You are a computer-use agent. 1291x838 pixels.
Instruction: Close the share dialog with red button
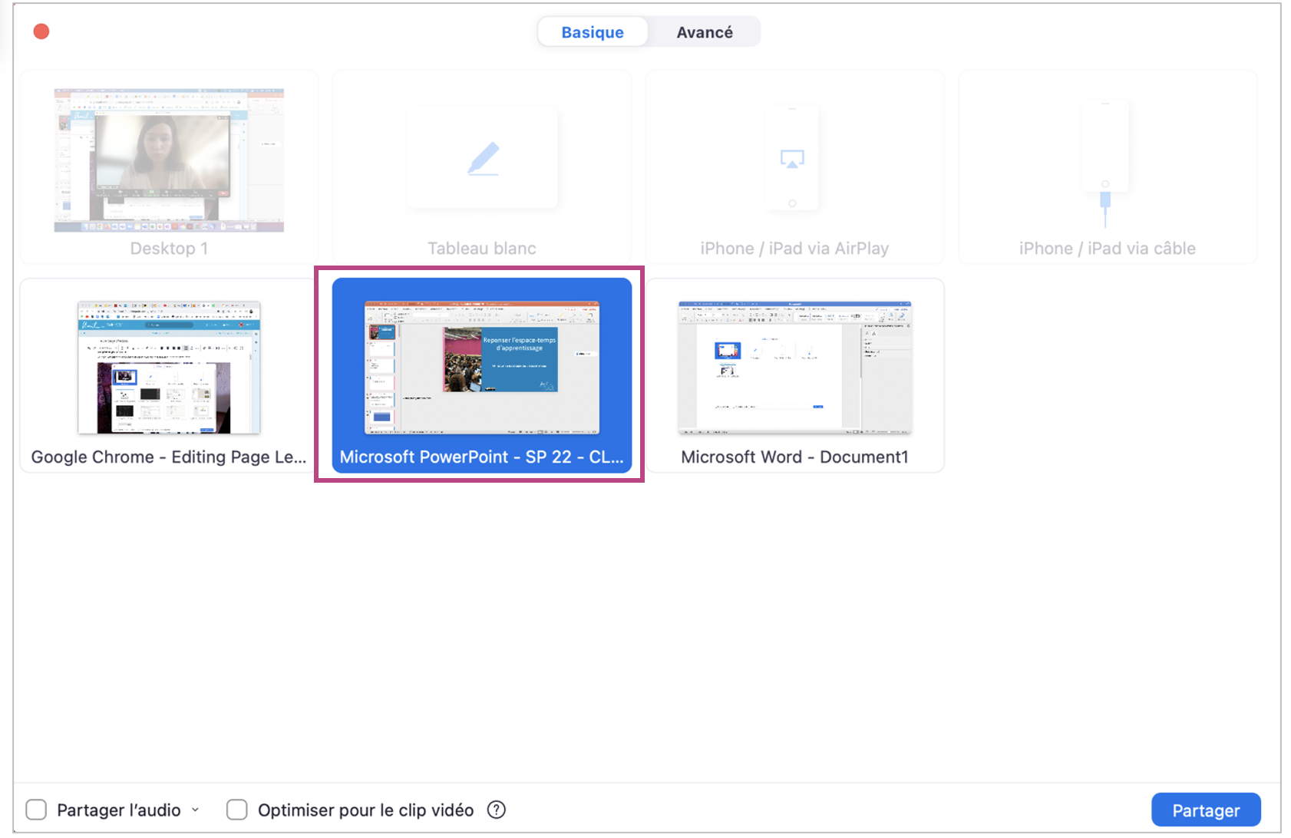41,31
